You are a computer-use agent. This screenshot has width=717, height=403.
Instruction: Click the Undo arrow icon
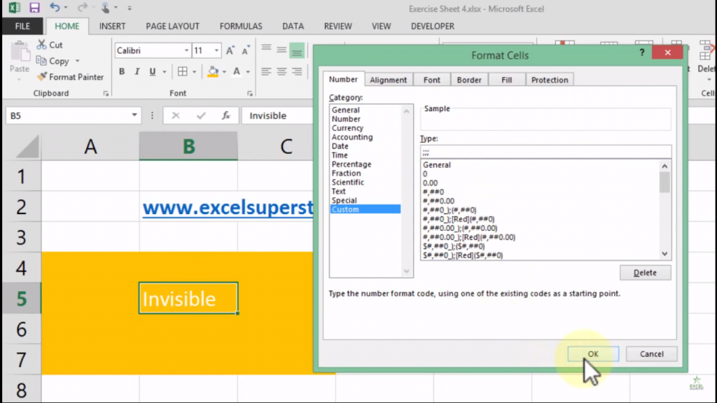(55, 8)
